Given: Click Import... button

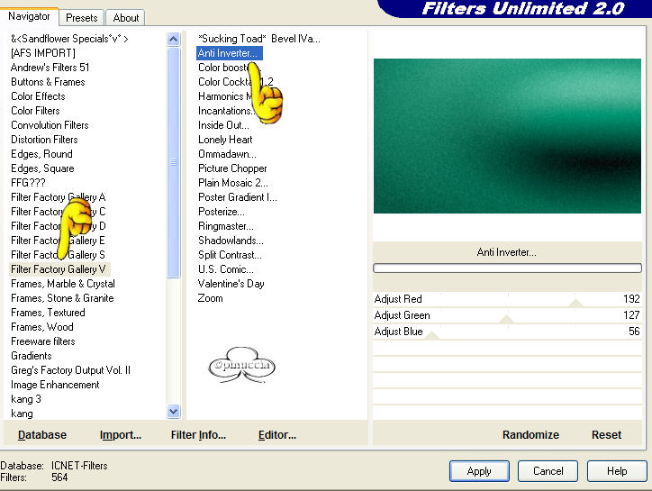Looking at the screenshot, I should (x=121, y=435).
